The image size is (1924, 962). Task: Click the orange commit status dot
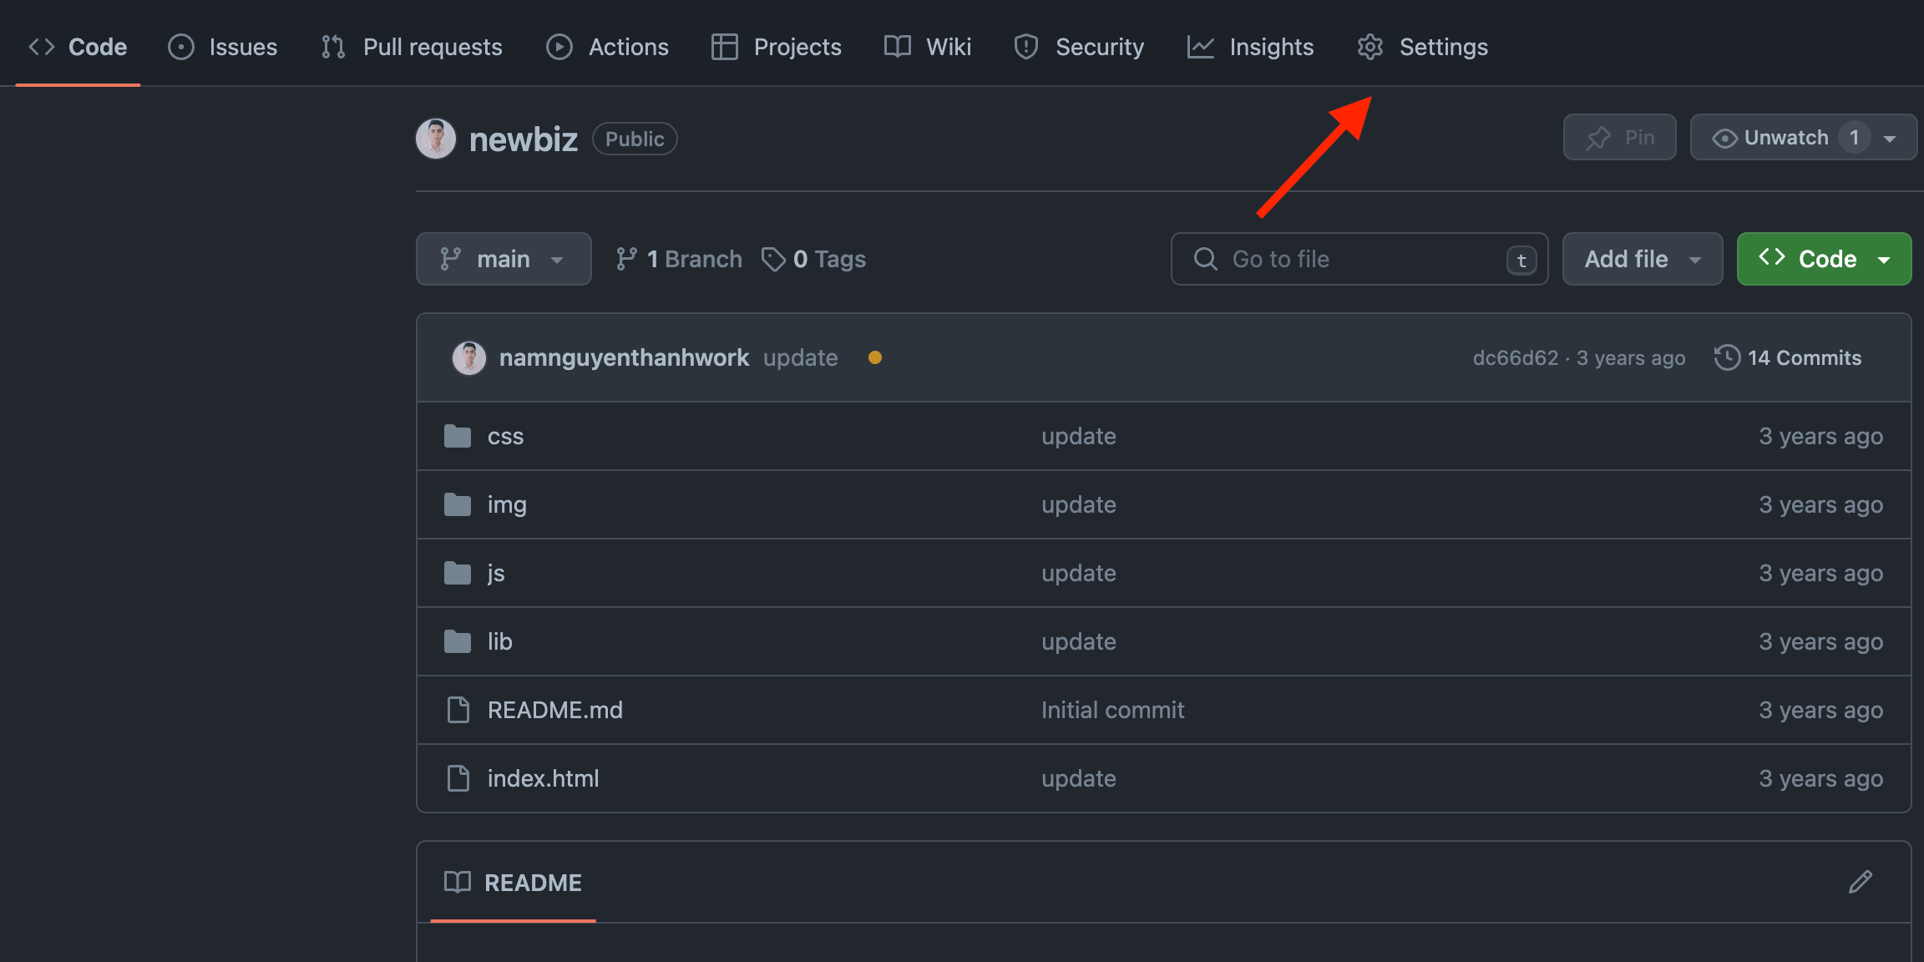875,357
